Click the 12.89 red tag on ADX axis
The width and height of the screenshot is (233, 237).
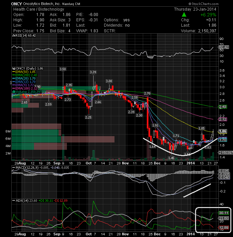(224, 227)
